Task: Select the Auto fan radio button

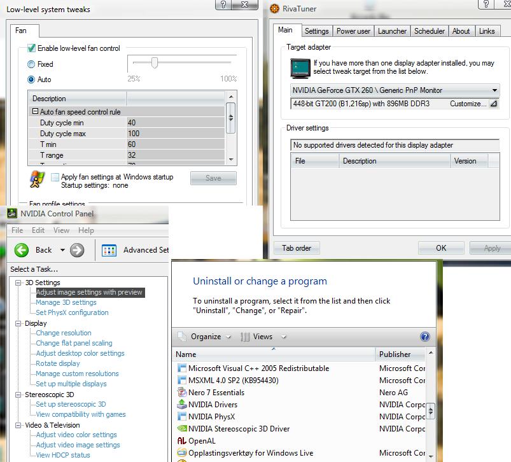Action: click(31, 80)
